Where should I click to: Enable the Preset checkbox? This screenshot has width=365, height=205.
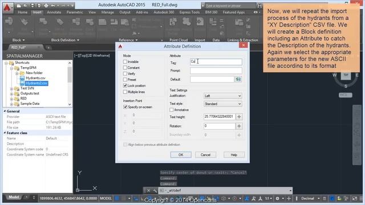(125, 80)
